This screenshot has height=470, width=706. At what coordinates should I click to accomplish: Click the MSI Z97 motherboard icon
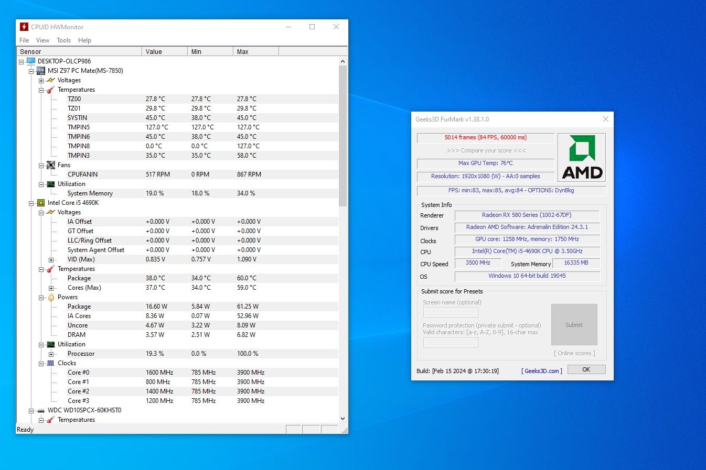(x=41, y=71)
